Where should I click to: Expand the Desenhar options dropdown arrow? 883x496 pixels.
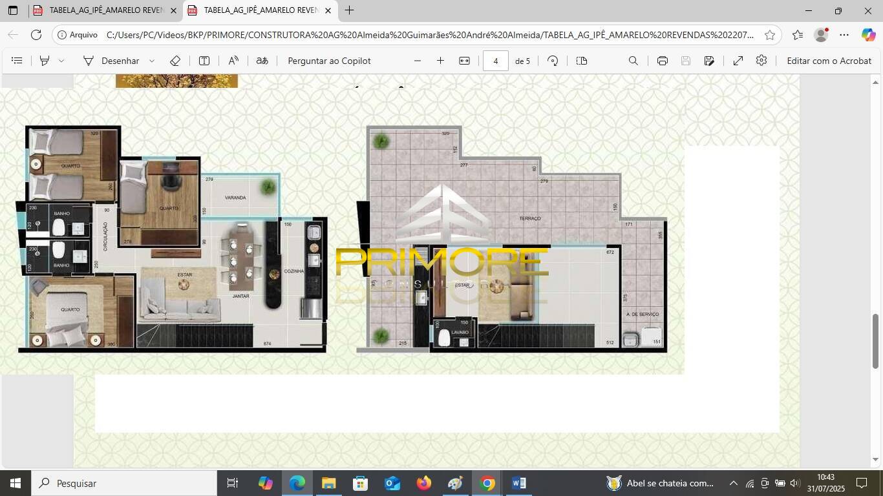[x=152, y=61]
